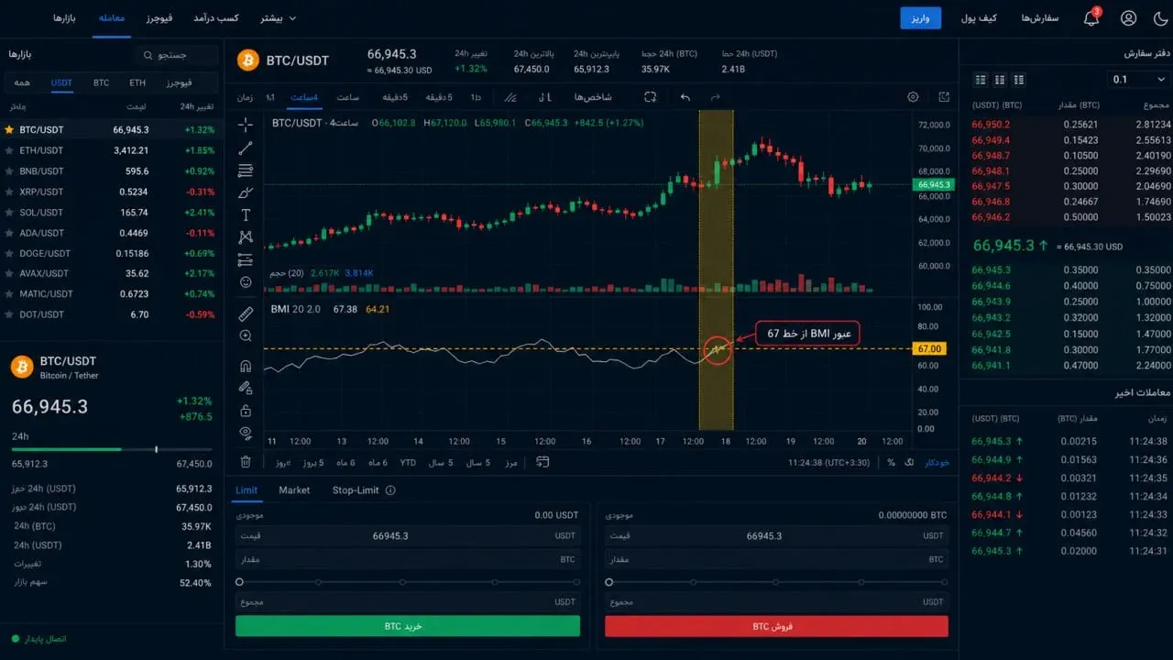1173x660 pixels.
Task: Open the chart patterns tool
Action: [246, 237]
